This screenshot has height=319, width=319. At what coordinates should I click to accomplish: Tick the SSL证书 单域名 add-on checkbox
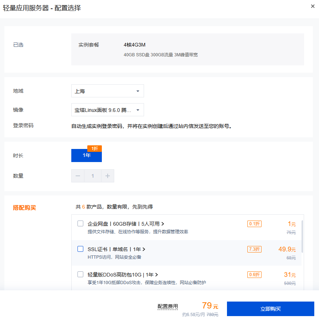(x=80, y=249)
